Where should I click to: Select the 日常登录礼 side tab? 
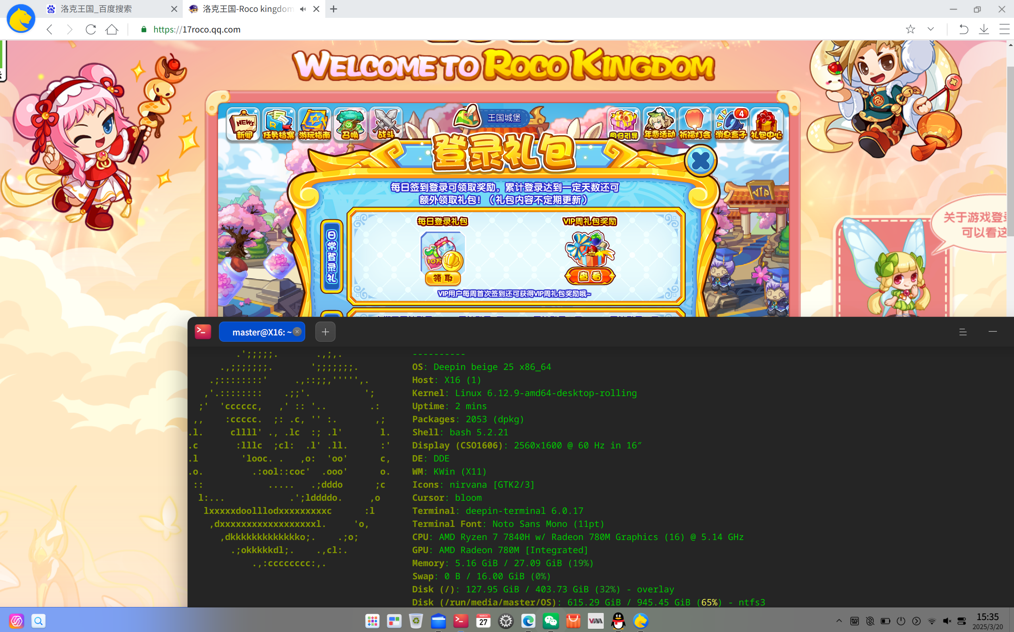pyautogui.click(x=332, y=256)
